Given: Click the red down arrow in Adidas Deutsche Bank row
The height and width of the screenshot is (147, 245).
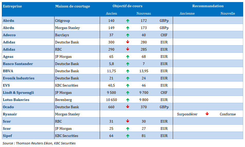Looking at the screenshot, I should 128,42.
